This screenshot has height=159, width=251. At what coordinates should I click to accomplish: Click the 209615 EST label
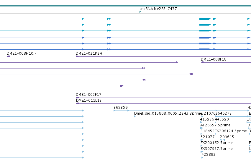coord(227,137)
